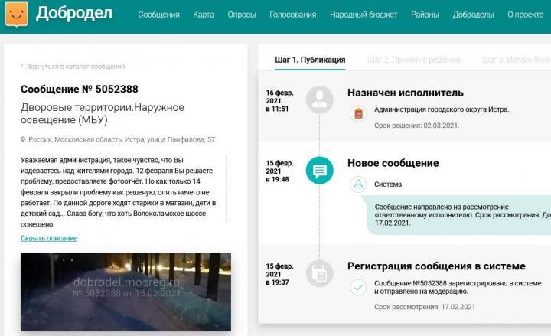The width and height of the screenshot is (551, 336).
Task: Click the Истра administration coat of arms
Action: [x=357, y=113]
